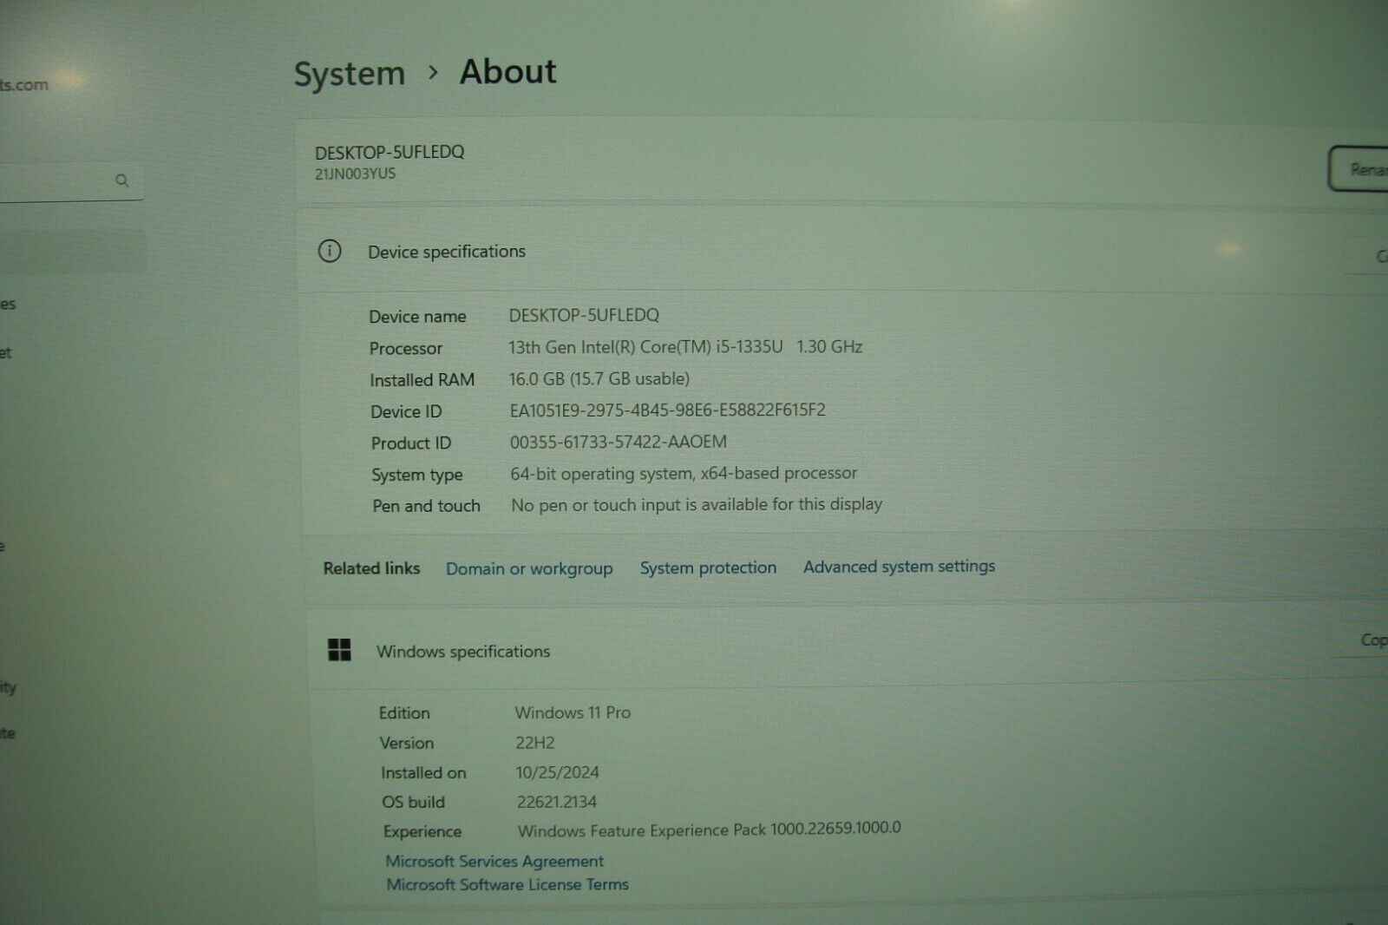This screenshot has width=1388, height=925.
Task: Select the OS build value 22621.2134
Action: point(556,802)
